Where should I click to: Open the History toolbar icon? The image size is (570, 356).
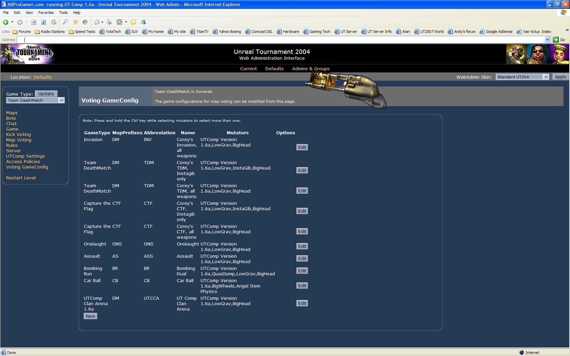point(85,22)
